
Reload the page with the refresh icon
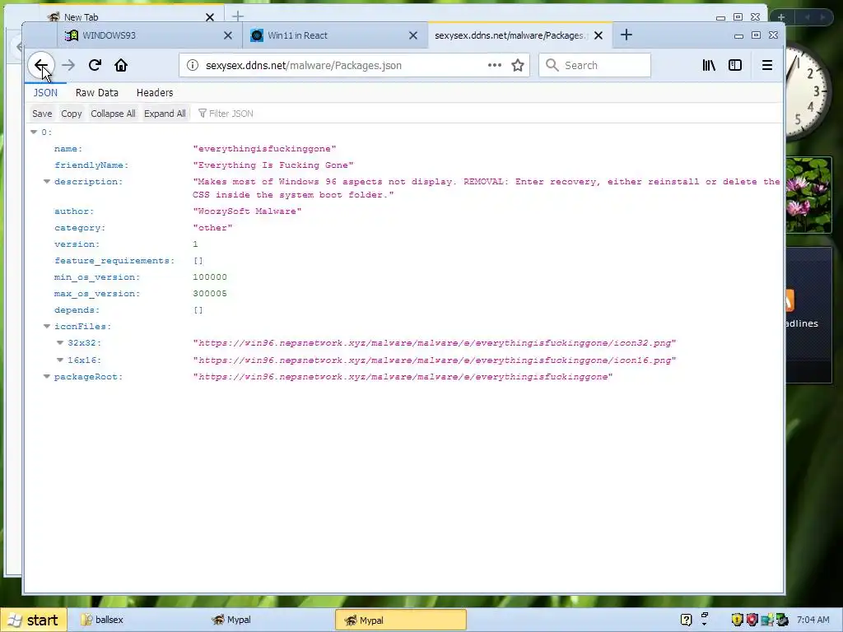pos(95,66)
